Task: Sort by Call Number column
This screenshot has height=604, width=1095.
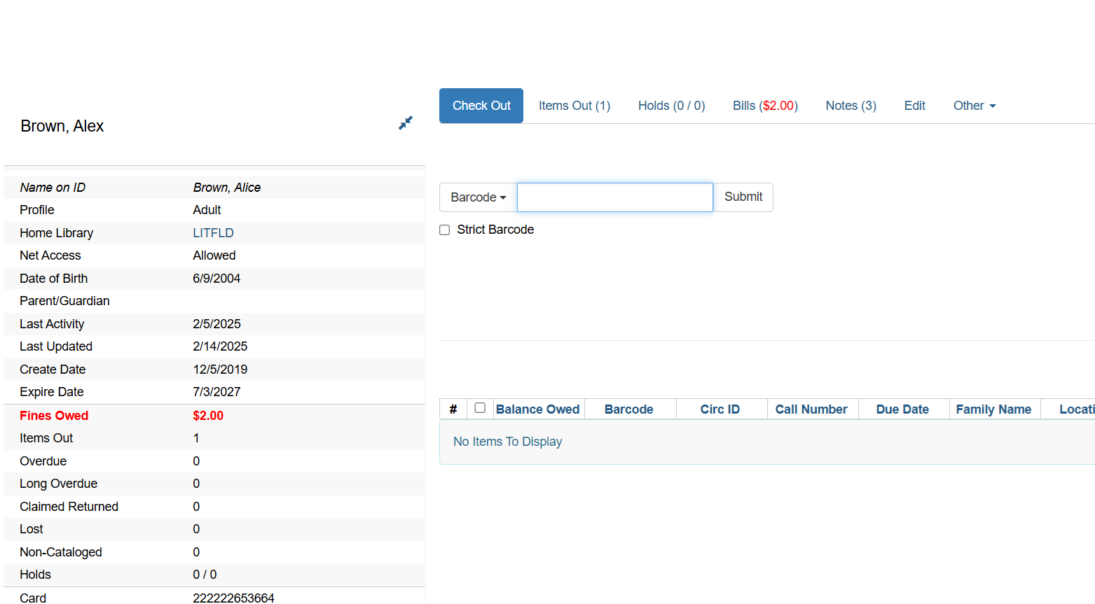Action: click(x=811, y=409)
